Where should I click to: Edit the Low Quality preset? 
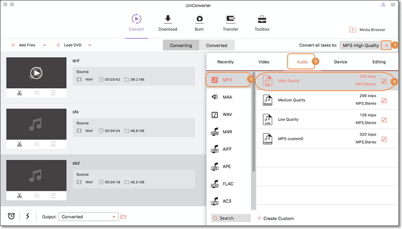[x=384, y=119]
